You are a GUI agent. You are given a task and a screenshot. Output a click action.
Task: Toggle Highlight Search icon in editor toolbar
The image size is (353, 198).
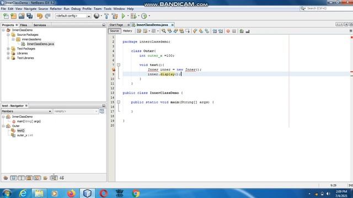[x=181, y=31]
